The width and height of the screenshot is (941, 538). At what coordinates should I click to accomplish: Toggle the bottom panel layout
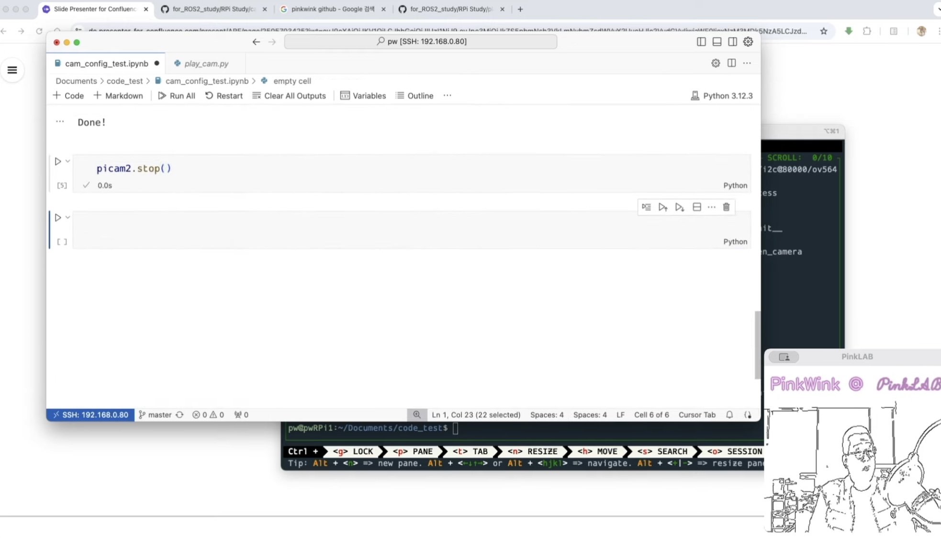717,42
